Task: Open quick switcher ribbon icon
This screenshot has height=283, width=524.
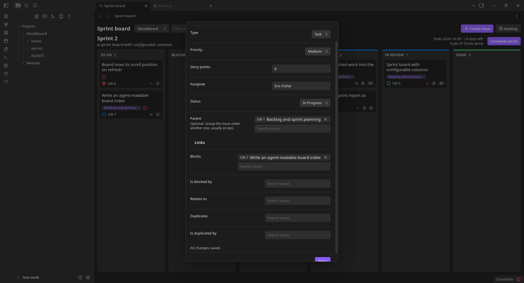Action: [x=6, y=16]
